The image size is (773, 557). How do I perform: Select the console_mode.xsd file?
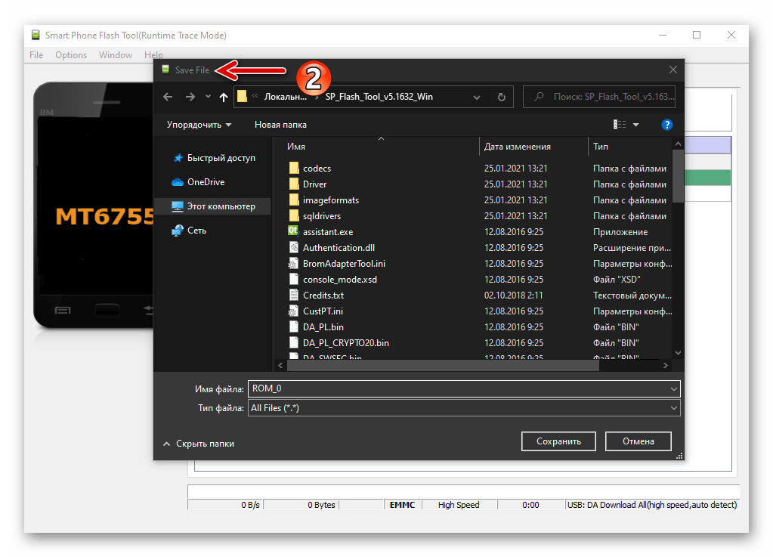click(340, 280)
